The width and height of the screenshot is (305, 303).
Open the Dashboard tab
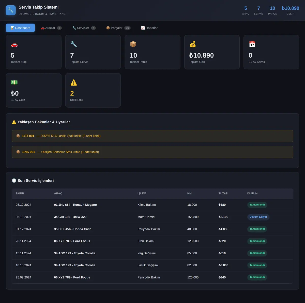click(20, 28)
